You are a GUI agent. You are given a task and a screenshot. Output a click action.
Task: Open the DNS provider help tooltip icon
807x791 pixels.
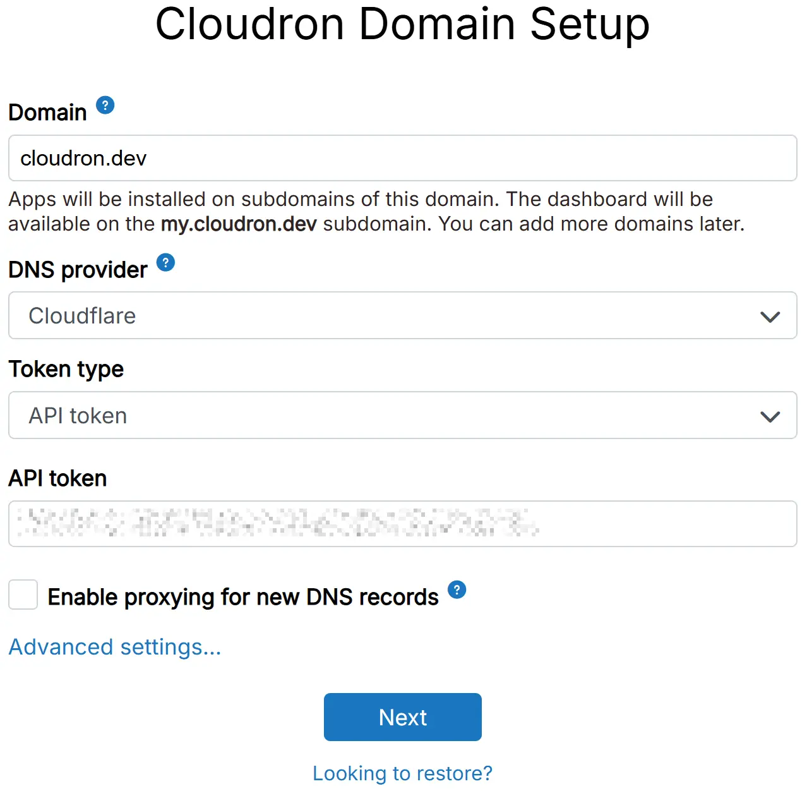click(165, 262)
